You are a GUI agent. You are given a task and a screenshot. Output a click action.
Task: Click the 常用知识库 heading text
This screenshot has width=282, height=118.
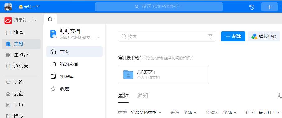(x=131, y=58)
